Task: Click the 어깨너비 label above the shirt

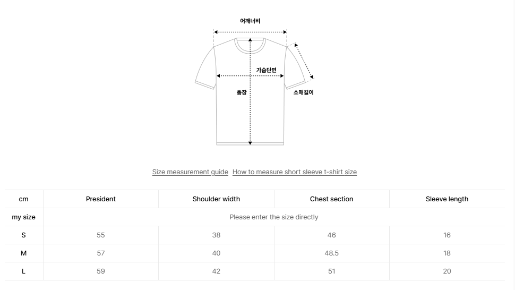Action: [x=250, y=21]
